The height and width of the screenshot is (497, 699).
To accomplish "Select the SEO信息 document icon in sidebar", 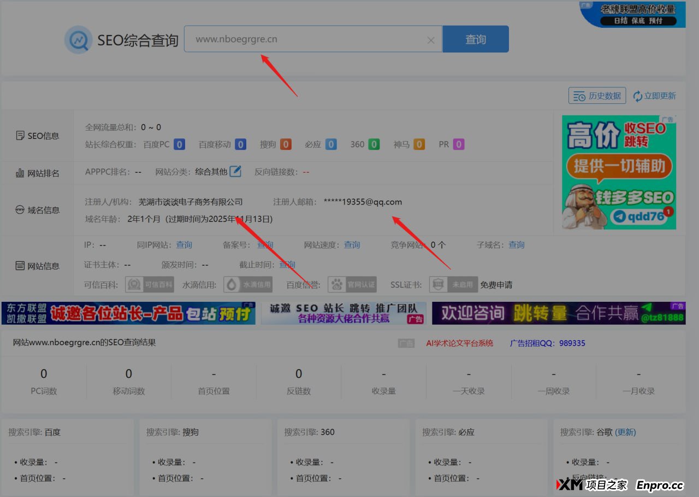I will click(x=20, y=136).
